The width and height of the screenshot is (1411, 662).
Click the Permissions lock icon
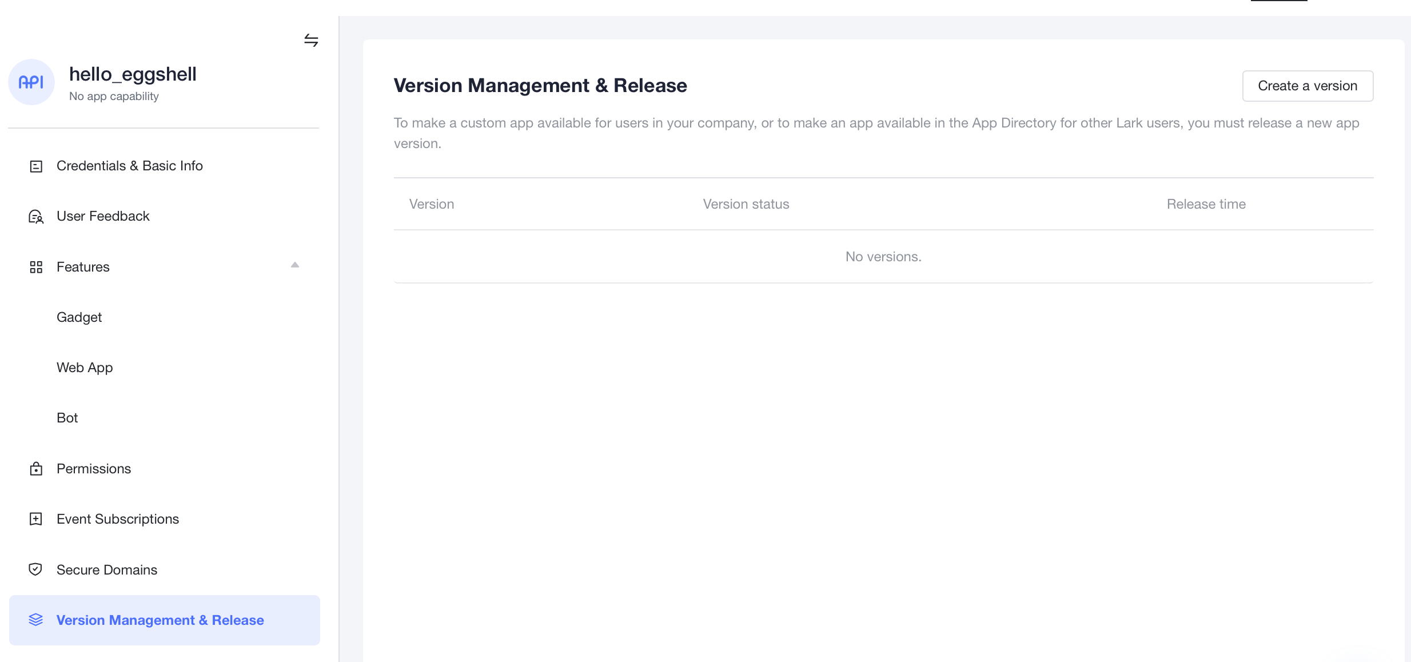pos(36,469)
